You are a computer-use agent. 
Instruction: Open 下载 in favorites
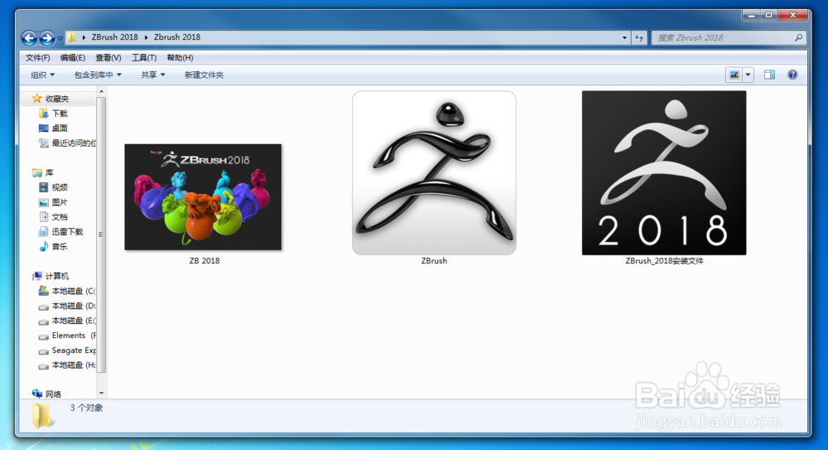(x=60, y=114)
